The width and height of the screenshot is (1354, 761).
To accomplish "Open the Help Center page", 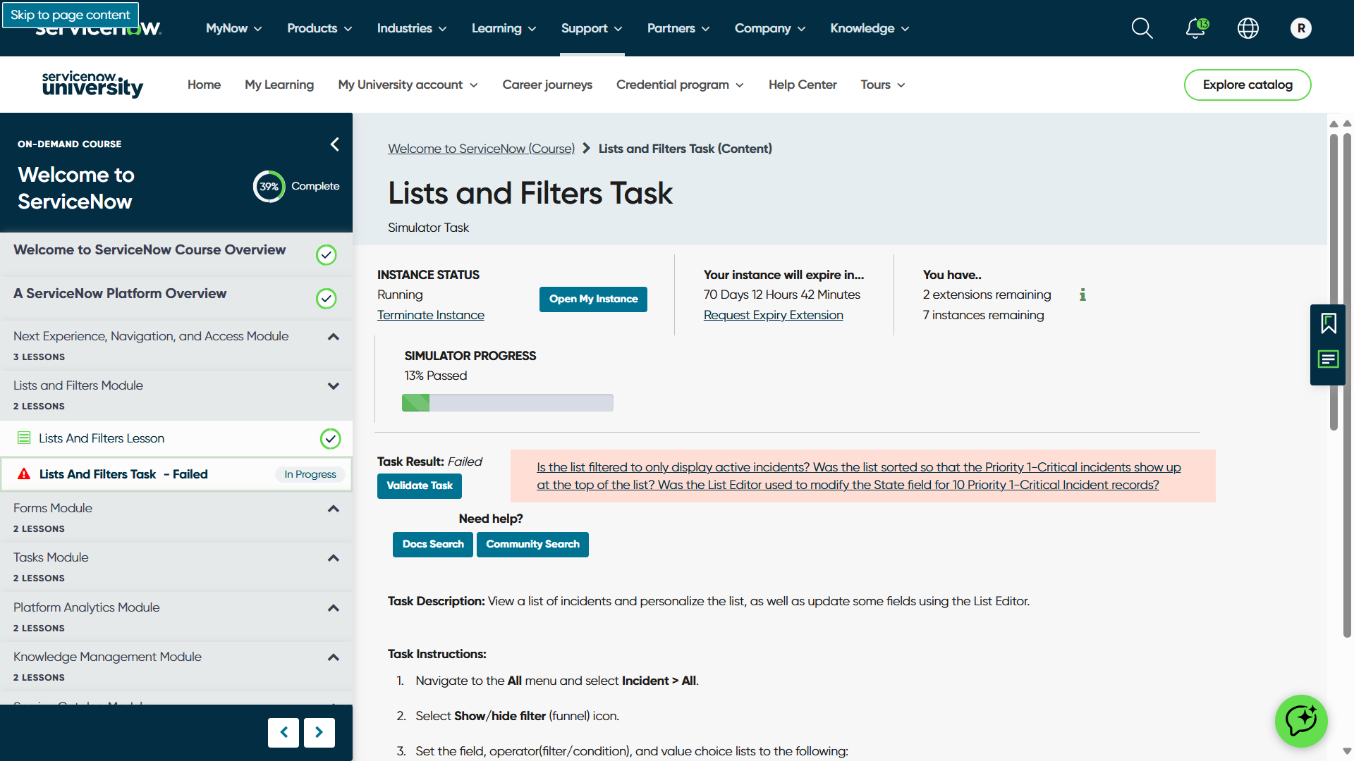I will tap(803, 85).
